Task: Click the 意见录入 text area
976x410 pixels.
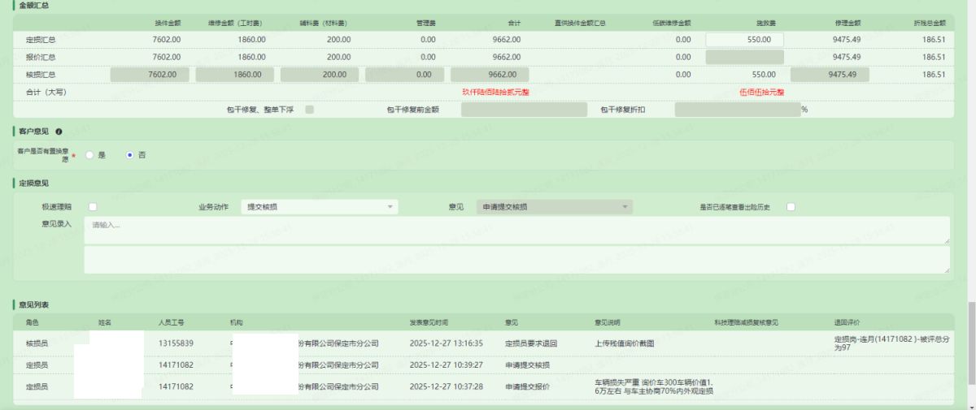Action: [x=516, y=230]
